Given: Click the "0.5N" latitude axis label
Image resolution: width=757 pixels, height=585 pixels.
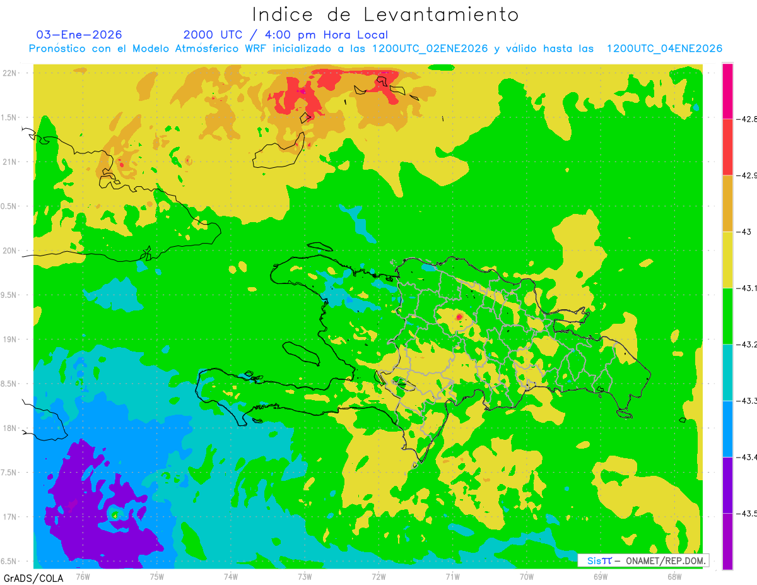Looking at the screenshot, I should [9, 206].
